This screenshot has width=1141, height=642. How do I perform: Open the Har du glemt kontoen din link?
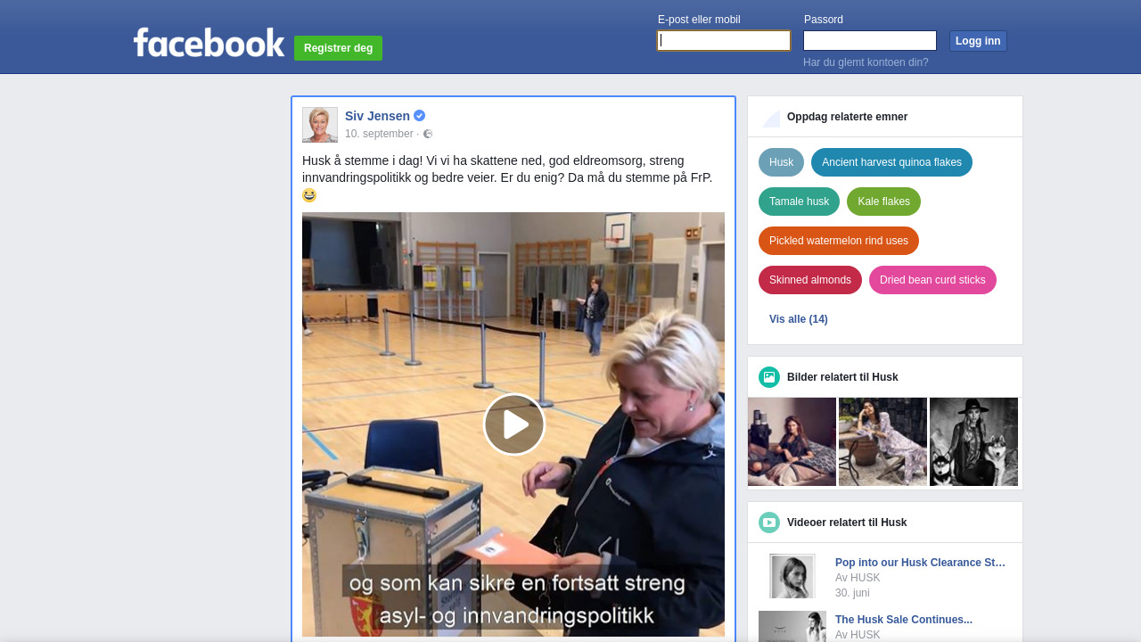866,62
